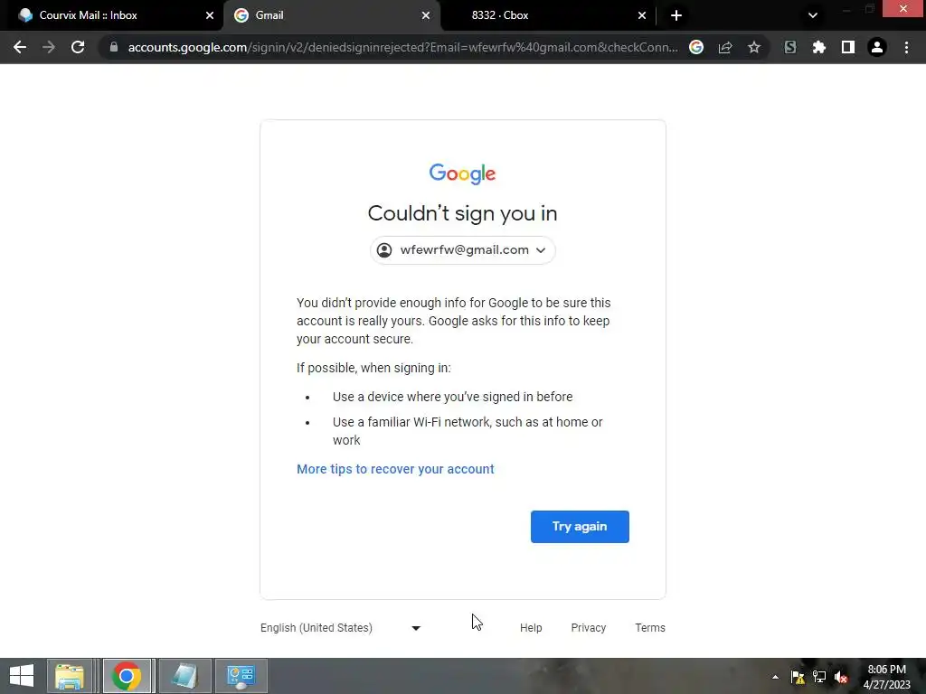Click the browser Forward arrow
The image size is (926, 694).
[x=49, y=47]
